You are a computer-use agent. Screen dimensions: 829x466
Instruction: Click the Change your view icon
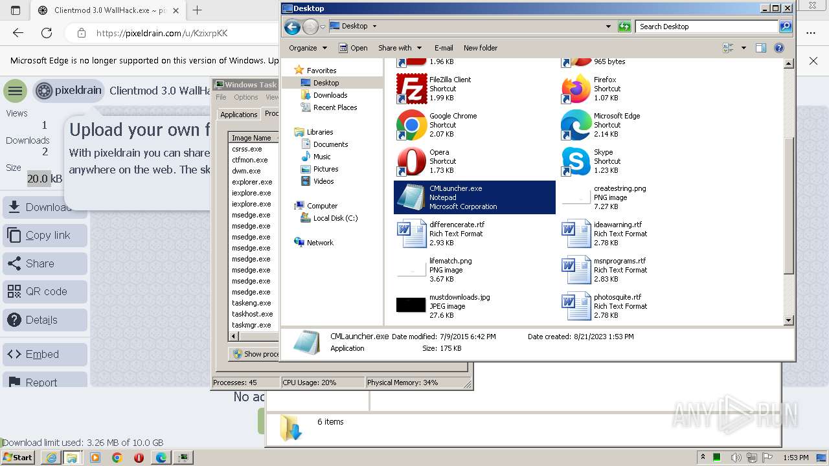(x=728, y=48)
